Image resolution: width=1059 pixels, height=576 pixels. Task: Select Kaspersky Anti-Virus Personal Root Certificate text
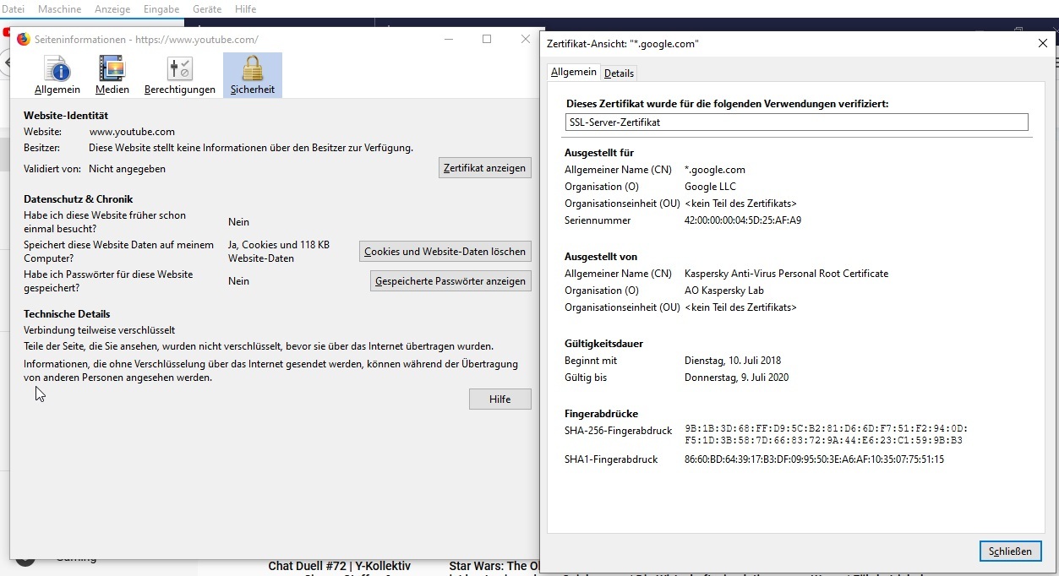(786, 274)
